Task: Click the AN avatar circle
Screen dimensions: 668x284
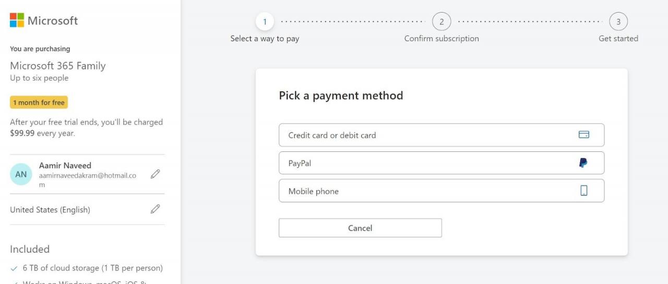Action: pyautogui.click(x=21, y=174)
